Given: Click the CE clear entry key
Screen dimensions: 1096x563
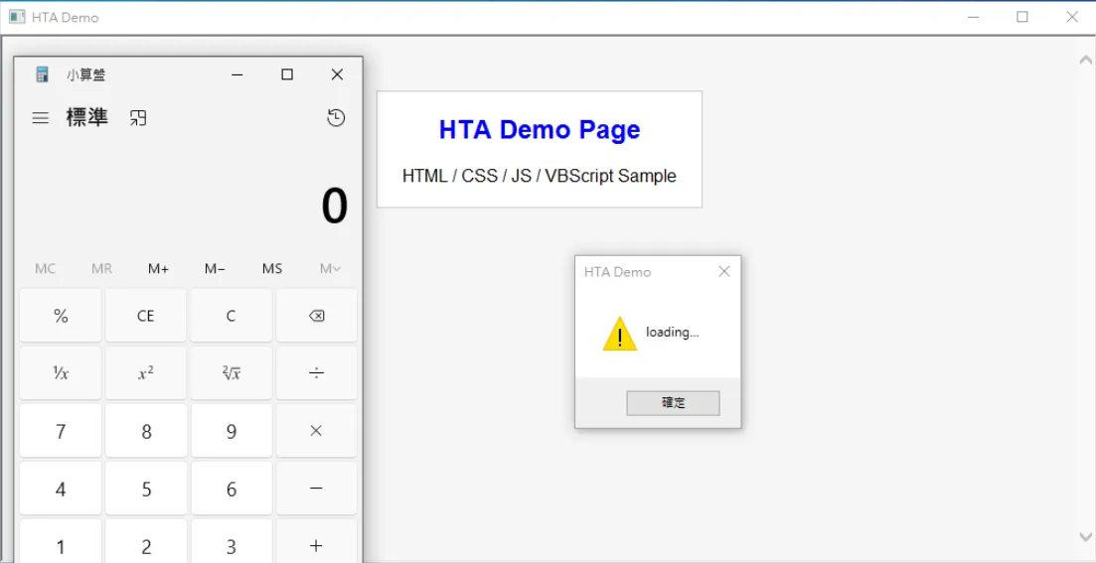Looking at the screenshot, I should (x=145, y=316).
